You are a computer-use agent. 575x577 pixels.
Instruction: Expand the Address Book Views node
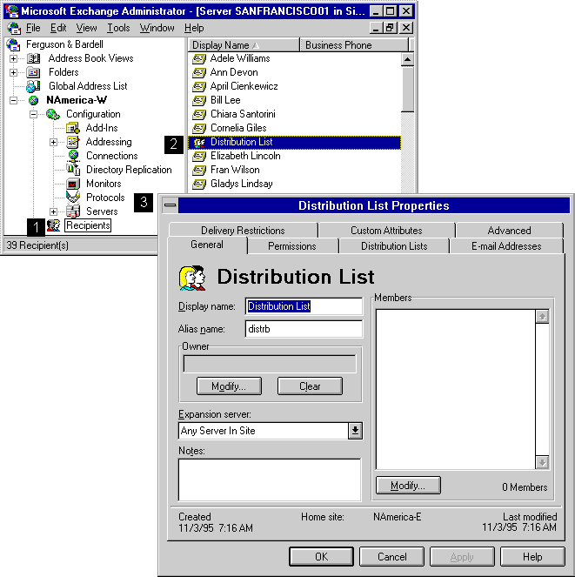tap(13, 58)
